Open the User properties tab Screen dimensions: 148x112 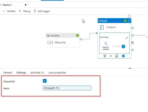(x=57, y=73)
